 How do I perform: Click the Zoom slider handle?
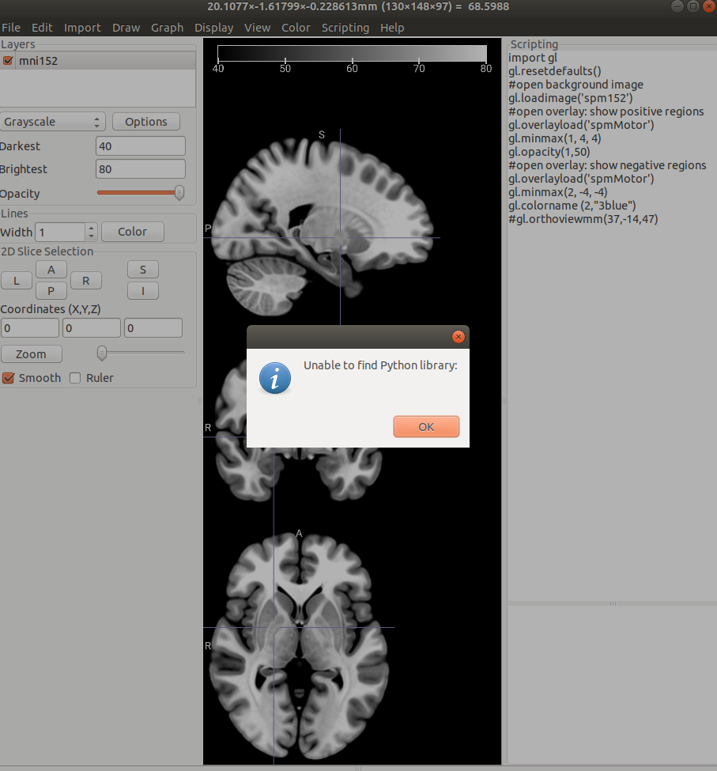tap(101, 353)
